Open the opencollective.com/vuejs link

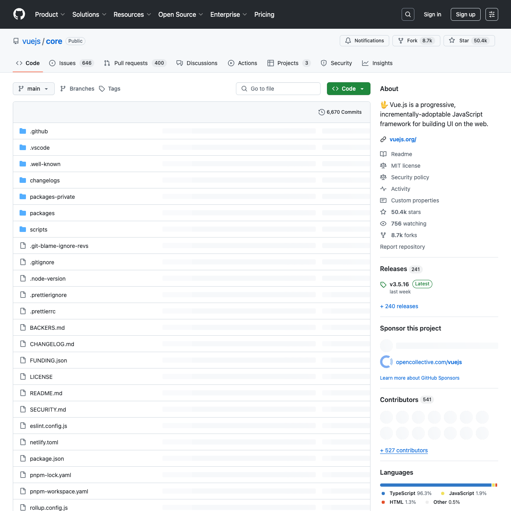[429, 362]
